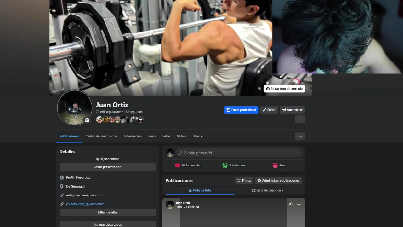Click the Guayaquil location text
The width and height of the screenshot is (403, 227).
[x=78, y=186]
